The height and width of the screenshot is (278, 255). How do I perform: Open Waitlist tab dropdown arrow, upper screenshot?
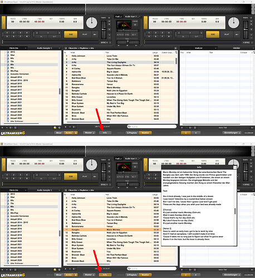215,48
